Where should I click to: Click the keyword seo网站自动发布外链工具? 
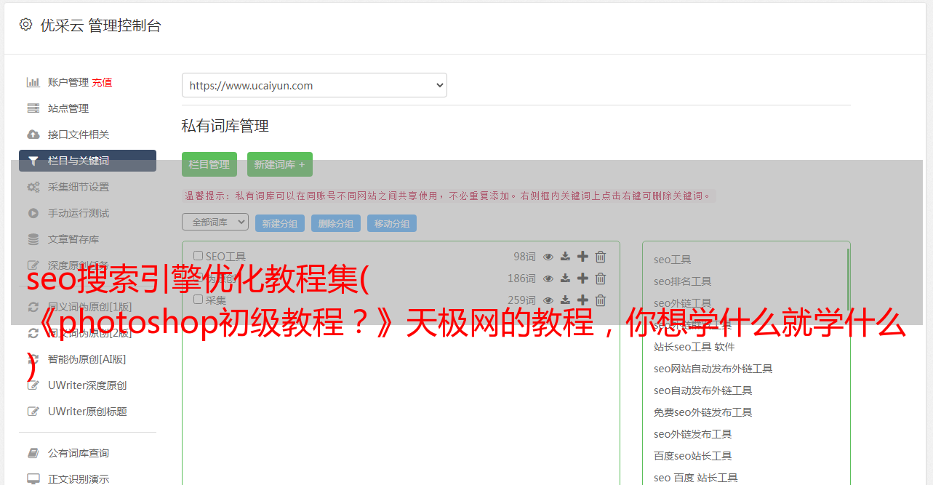(x=713, y=369)
